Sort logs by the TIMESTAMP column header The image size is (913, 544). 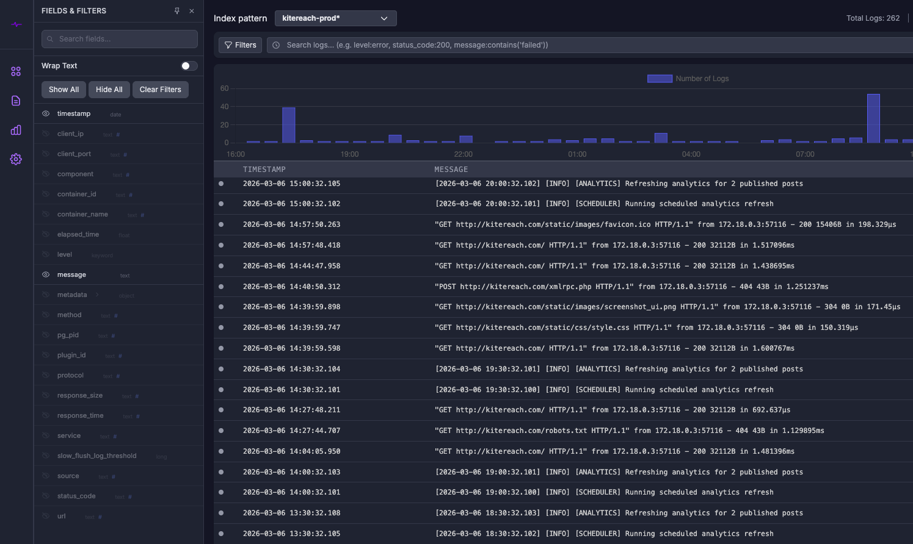264,169
